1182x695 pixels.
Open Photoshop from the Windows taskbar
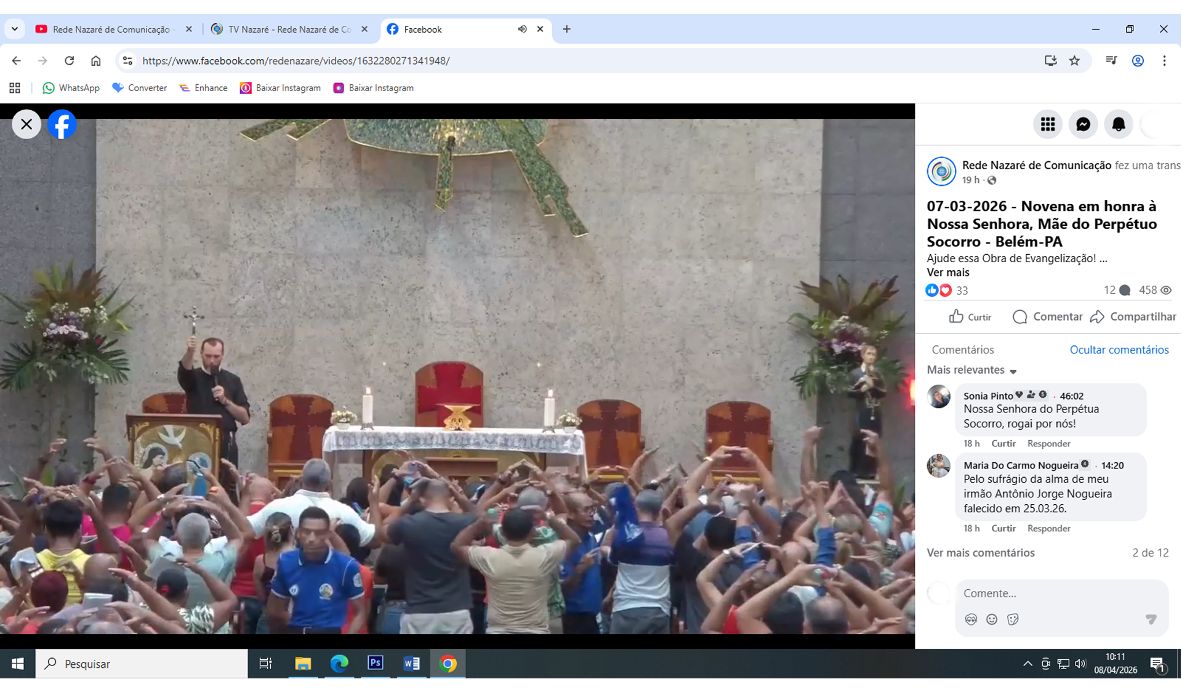[375, 663]
